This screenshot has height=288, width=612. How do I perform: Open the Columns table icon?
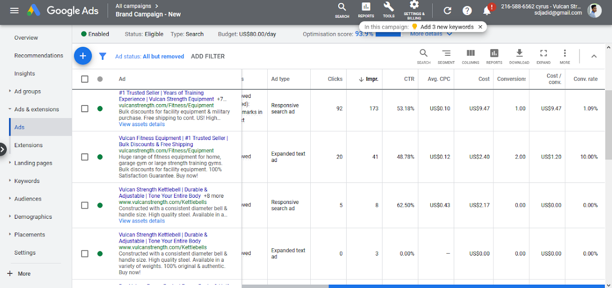470,56
